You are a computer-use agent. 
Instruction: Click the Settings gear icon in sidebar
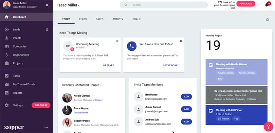pos(7,105)
